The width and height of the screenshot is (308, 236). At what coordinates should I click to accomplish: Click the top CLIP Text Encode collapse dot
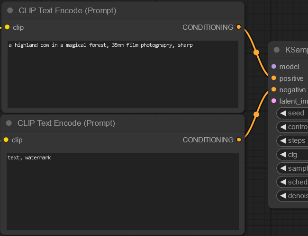pos(10,10)
